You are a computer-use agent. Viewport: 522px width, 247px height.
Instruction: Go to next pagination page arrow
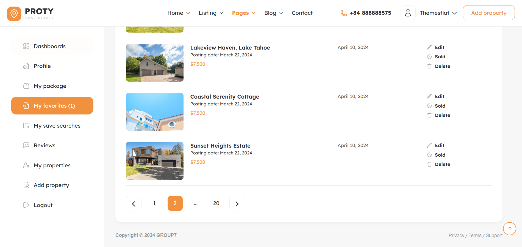coord(237,203)
